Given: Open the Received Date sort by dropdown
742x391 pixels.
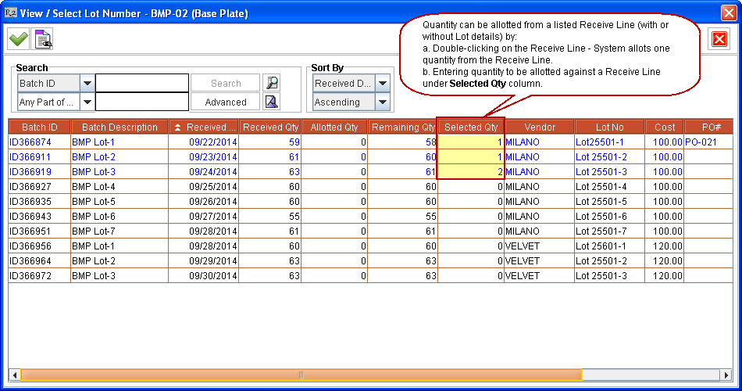Looking at the screenshot, I should coord(383,83).
